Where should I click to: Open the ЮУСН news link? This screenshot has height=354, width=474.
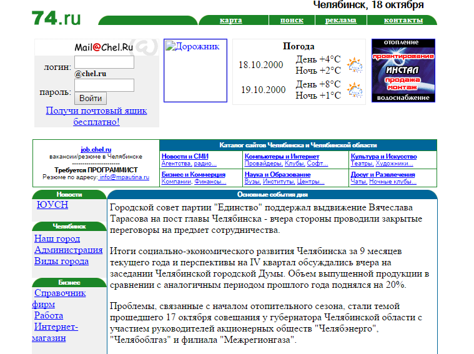coord(52,205)
